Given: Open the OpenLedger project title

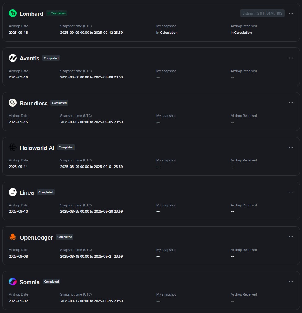Looking at the screenshot, I should (x=36, y=238).
